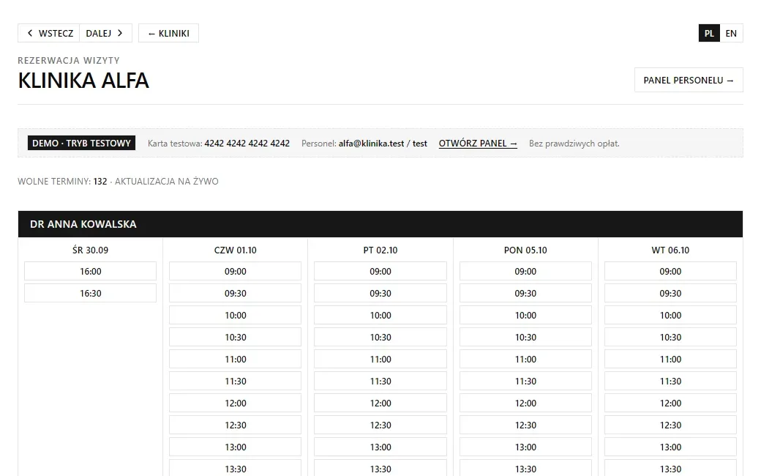Click the REZERWACJA WIZYTY subtitle
Screen dimensions: 761x476
coord(69,60)
